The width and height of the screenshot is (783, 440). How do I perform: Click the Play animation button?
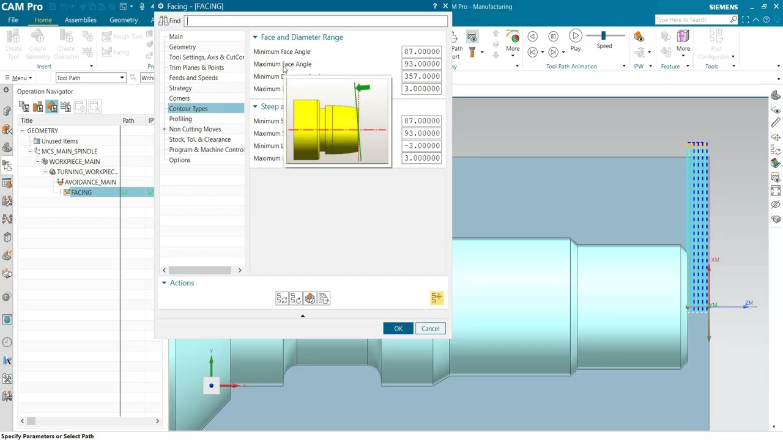tap(576, 37)
